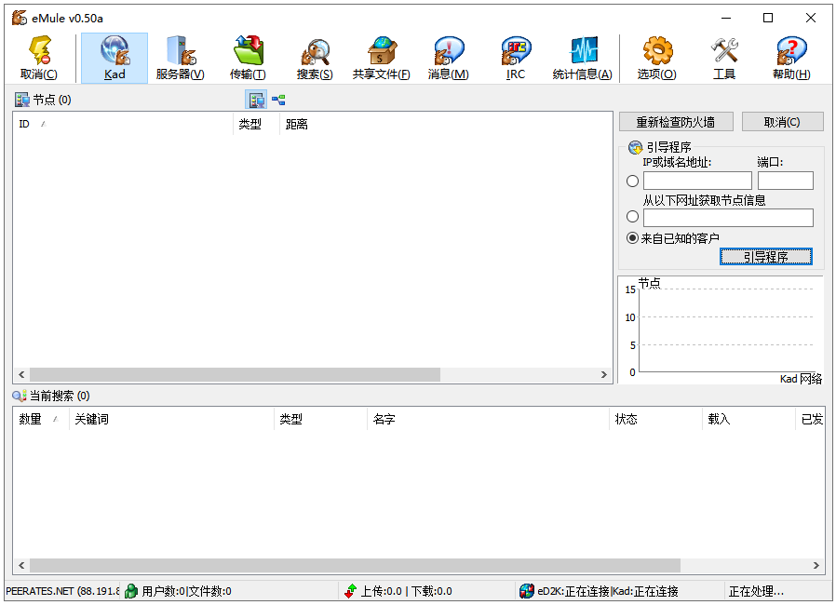Click the 端口 port input field
The image size is (836, 605).
point(785,180)
